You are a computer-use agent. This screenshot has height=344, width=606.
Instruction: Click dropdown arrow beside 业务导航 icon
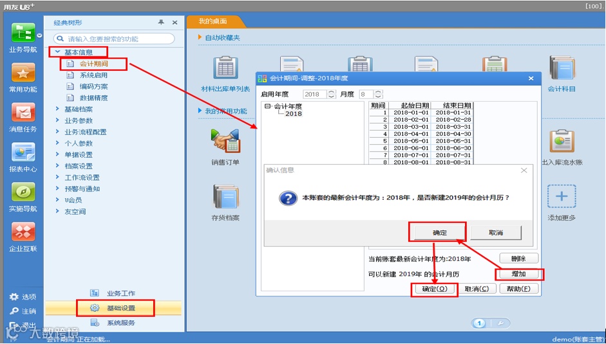(x=39, y=35)
